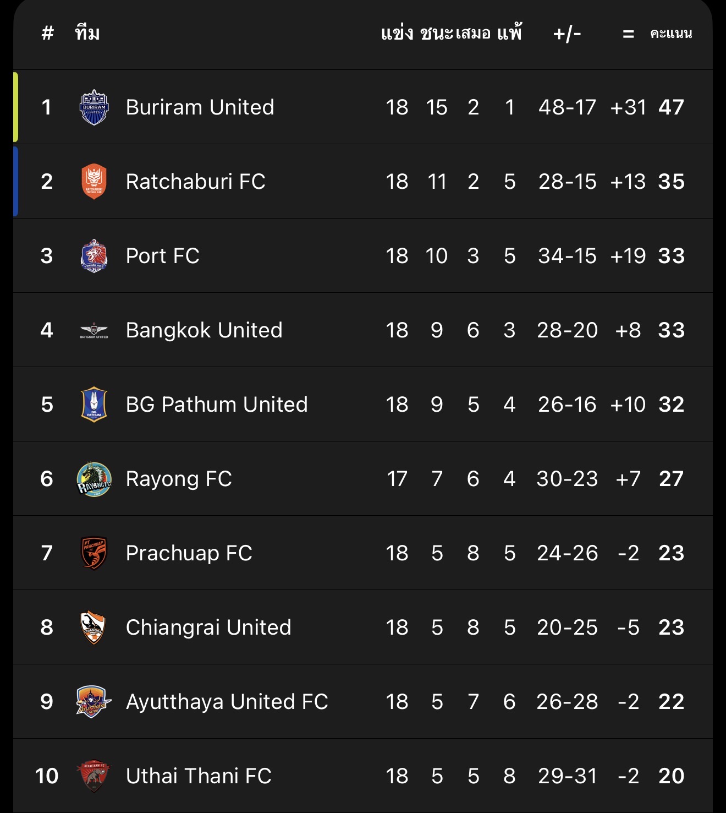This screenshot has width=726, height=813.
Task: Select the Uthai Thani FC elephant crest
Action: [x=94, y=776]
